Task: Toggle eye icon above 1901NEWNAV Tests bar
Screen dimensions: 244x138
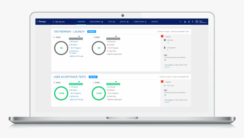Action: coord(79,36)
